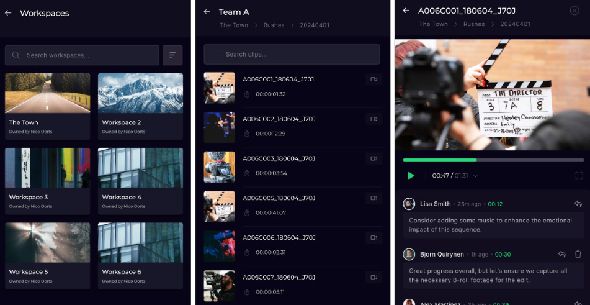Click the search magnifier in workspaces field
The width and height of the screenshot is (590, 305).
coord(16,55)
